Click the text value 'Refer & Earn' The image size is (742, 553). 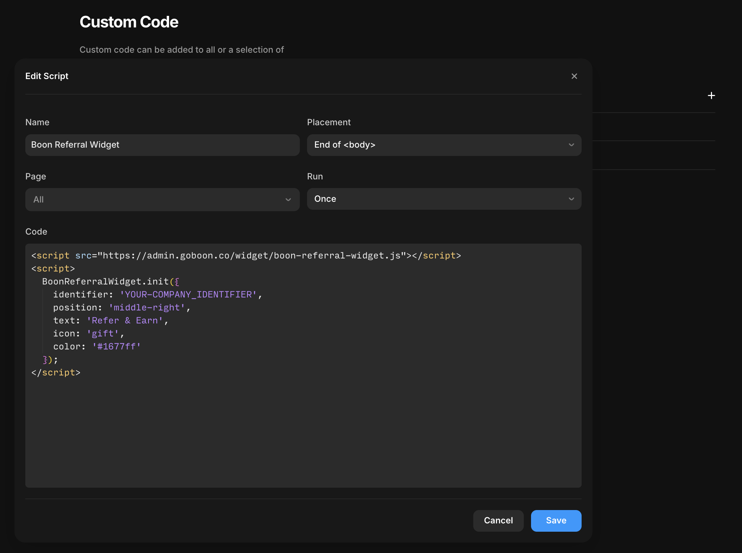click(x=125, y=321)
